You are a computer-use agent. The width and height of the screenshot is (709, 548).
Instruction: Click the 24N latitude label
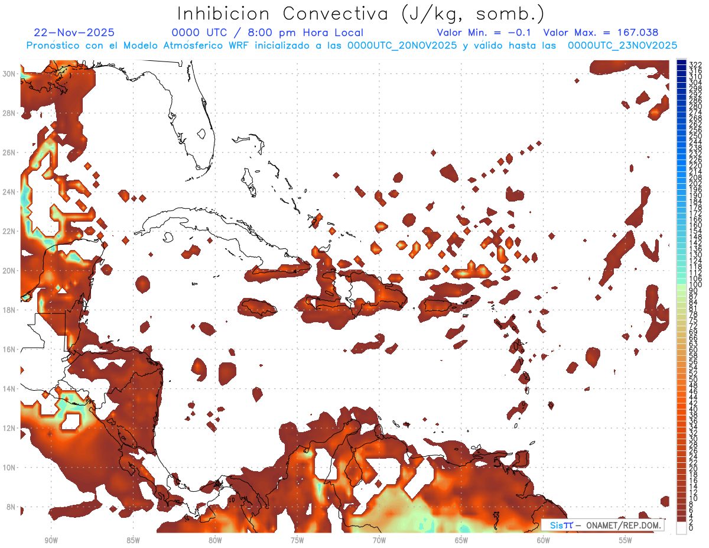[x=10, y=192]
